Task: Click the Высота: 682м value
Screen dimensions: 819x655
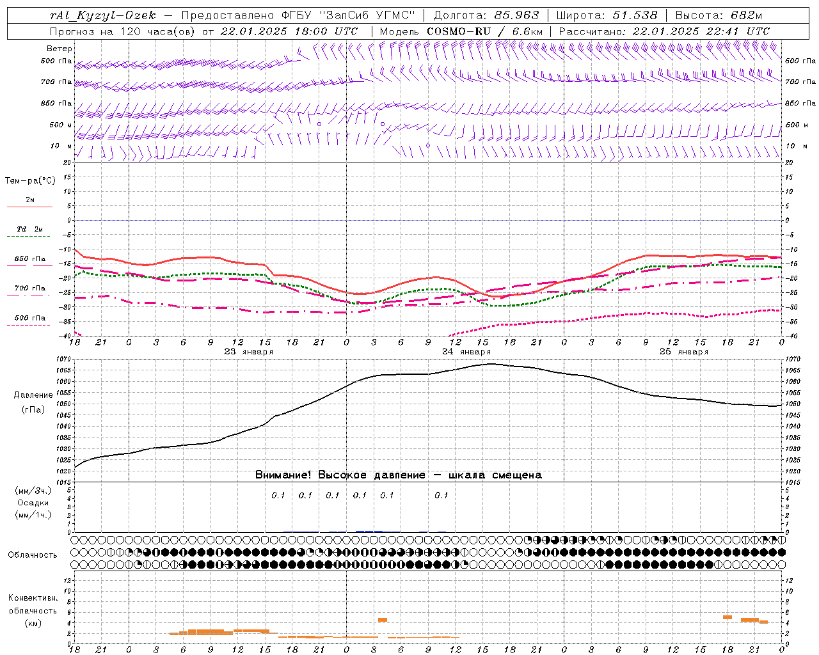Action: 719,15
